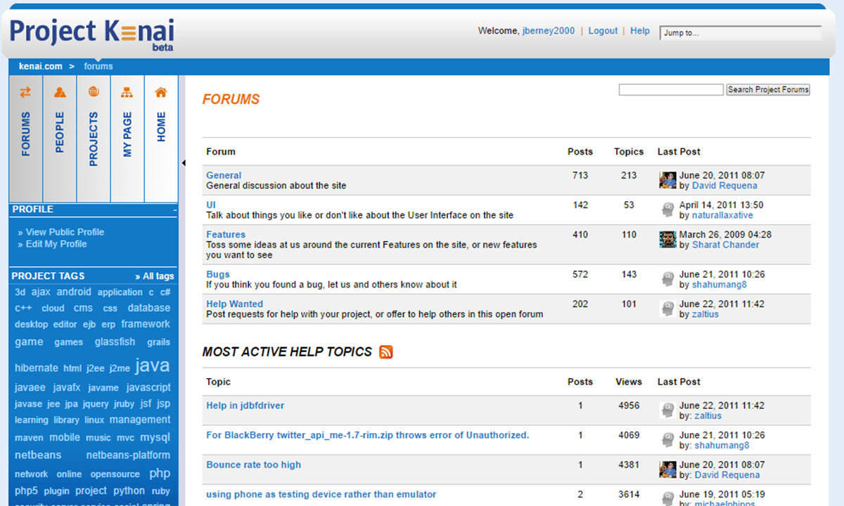Open naturallaxative profile link
This screenshot has width=844, height=506.
722,215
